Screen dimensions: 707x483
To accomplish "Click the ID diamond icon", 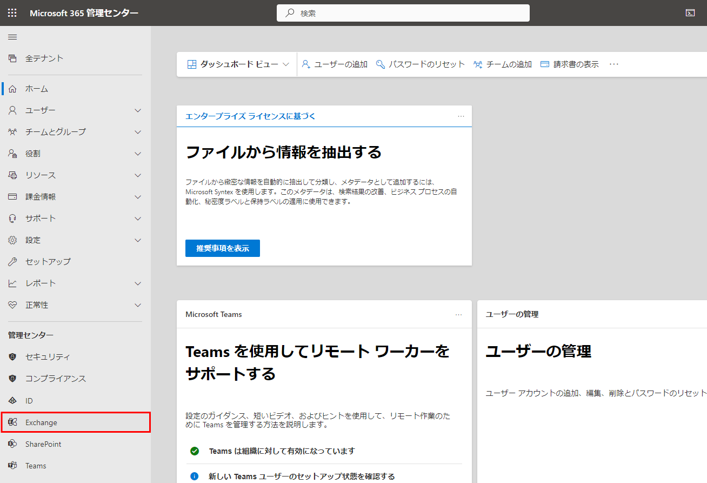I will 12,401.
